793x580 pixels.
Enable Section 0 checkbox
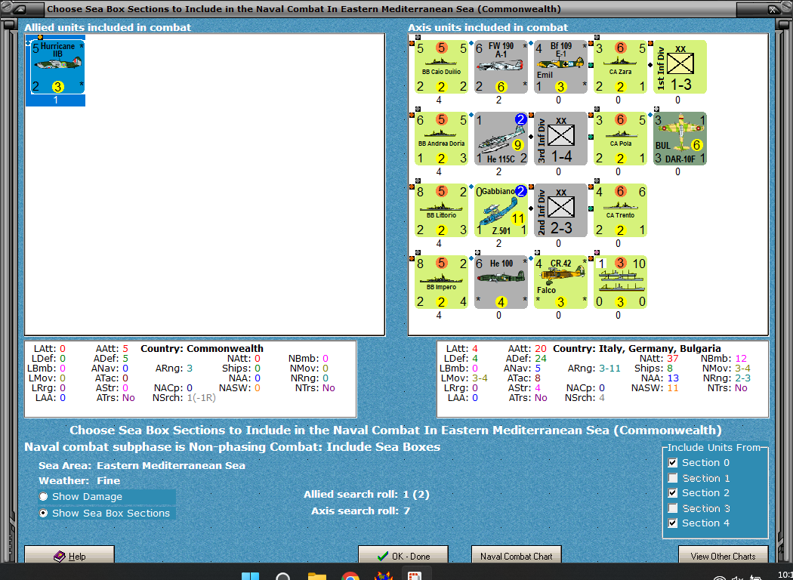click(673, 463)
